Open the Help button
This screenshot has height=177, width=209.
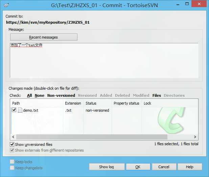click(x=190, y=167)
